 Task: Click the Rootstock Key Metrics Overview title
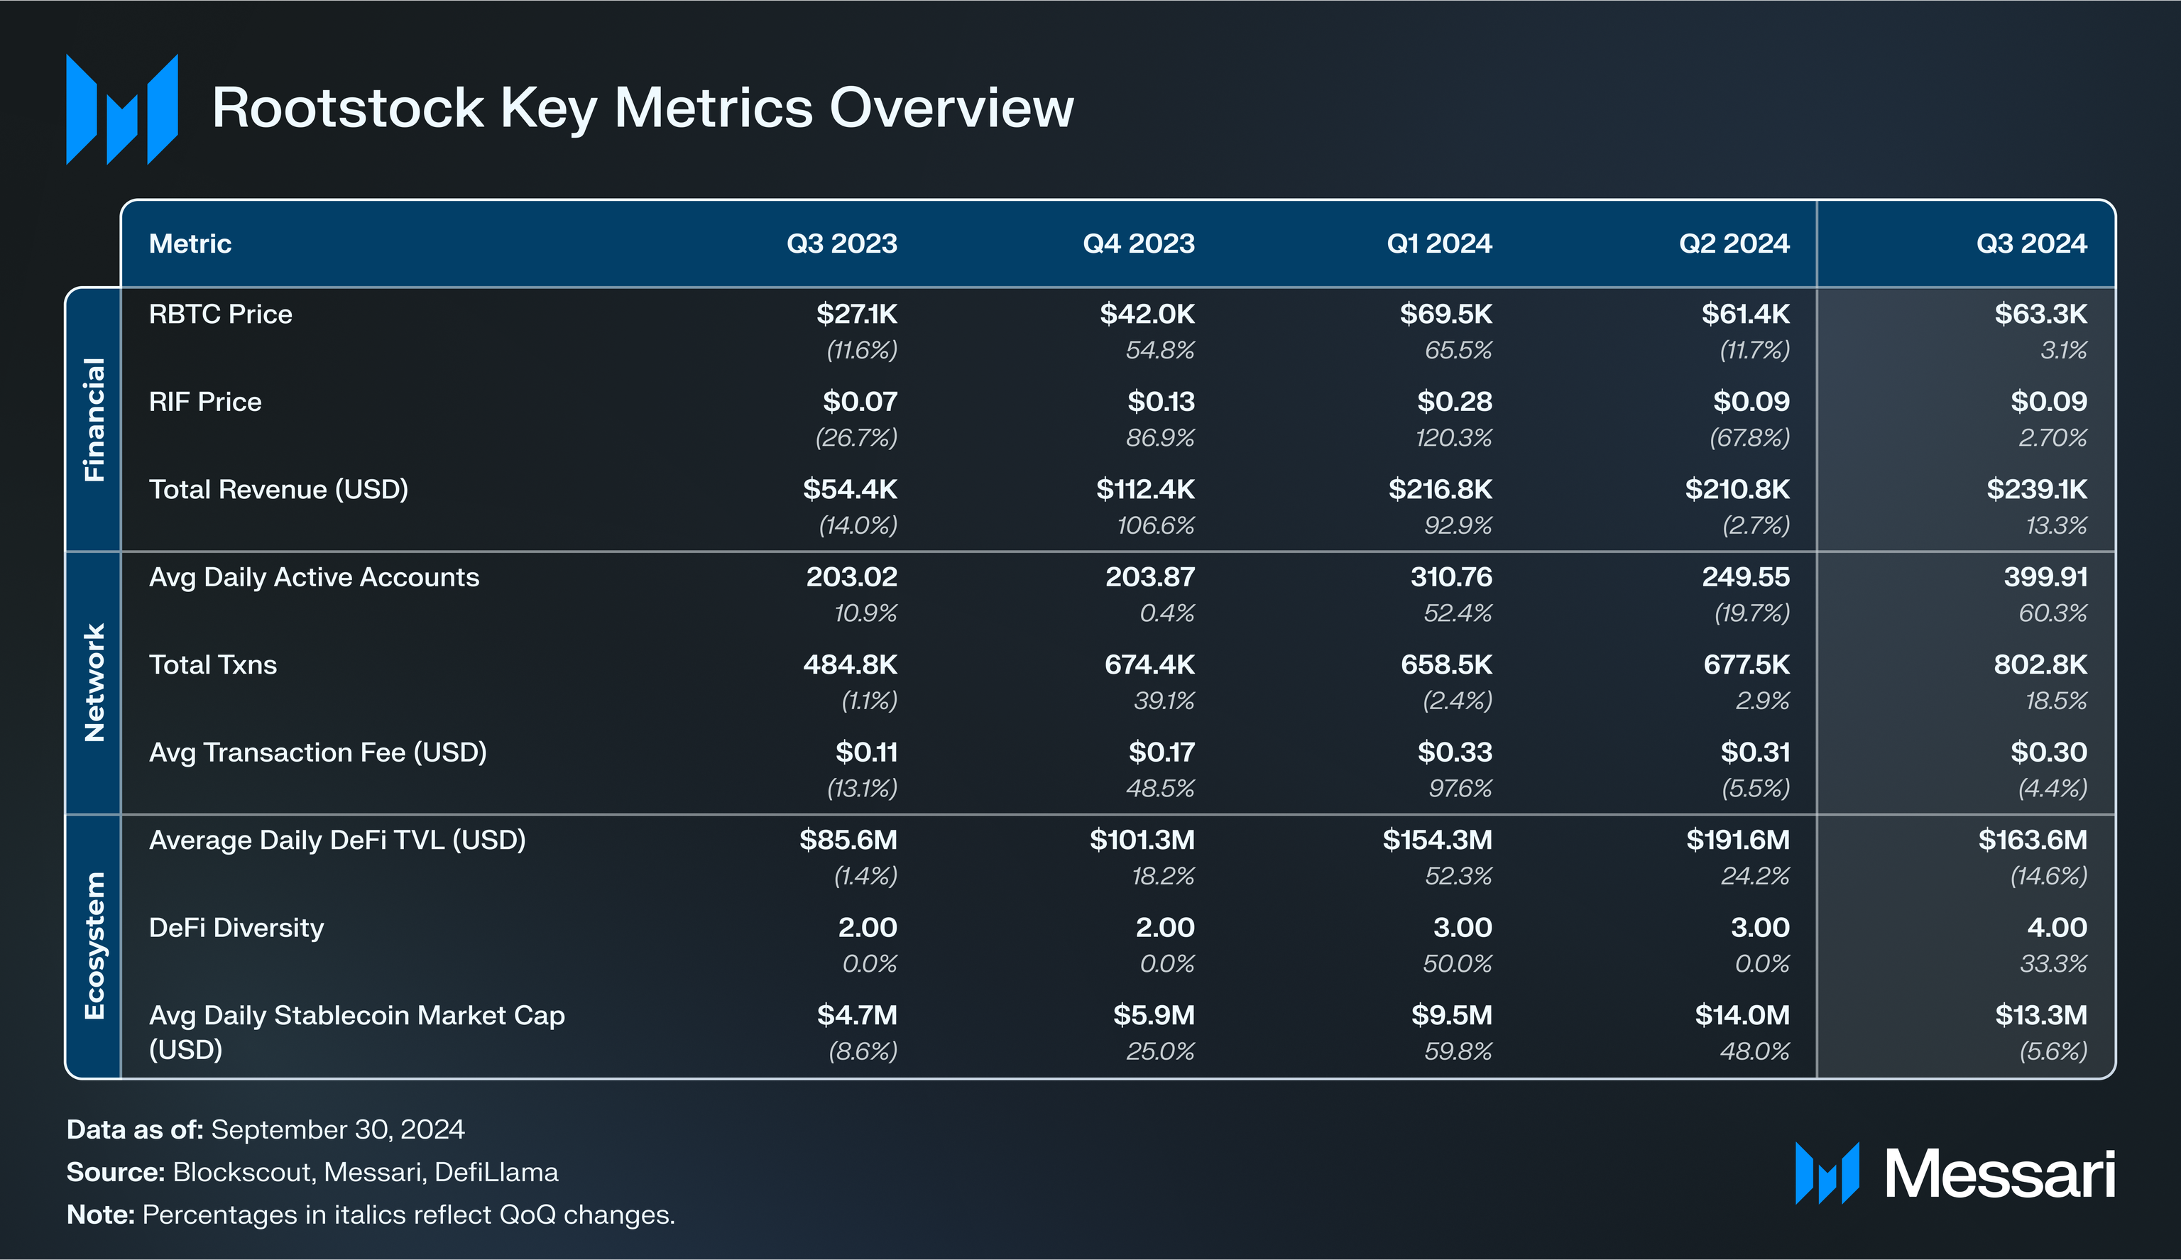coord(643,108)
